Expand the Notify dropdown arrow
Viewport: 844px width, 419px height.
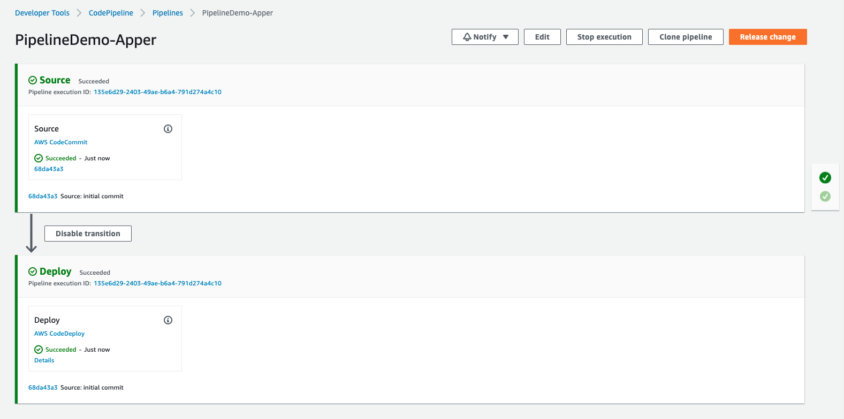[506, 37]
